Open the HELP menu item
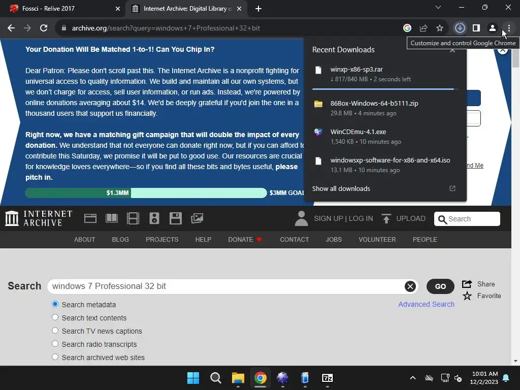 pyautogui.click(x=203, y=240)
